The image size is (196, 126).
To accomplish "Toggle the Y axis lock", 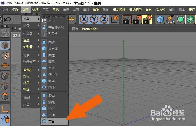I will click(94, 19).
